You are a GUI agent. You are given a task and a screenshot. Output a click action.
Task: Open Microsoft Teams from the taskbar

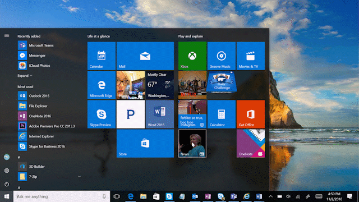[233, 196]
